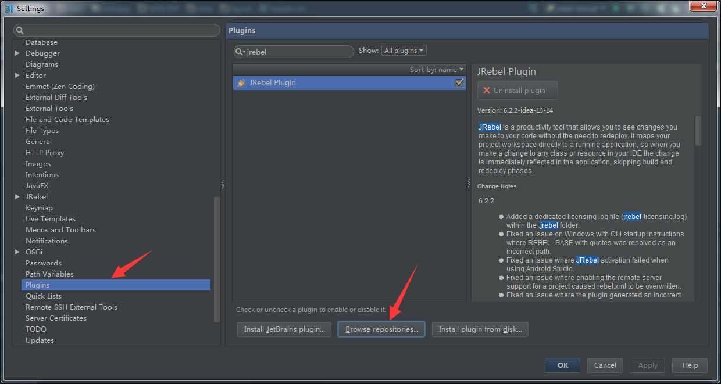Click the settings tree vertical scrollbar
The image size is (721, 384).
pyautogui.click(x=217, y=259)
